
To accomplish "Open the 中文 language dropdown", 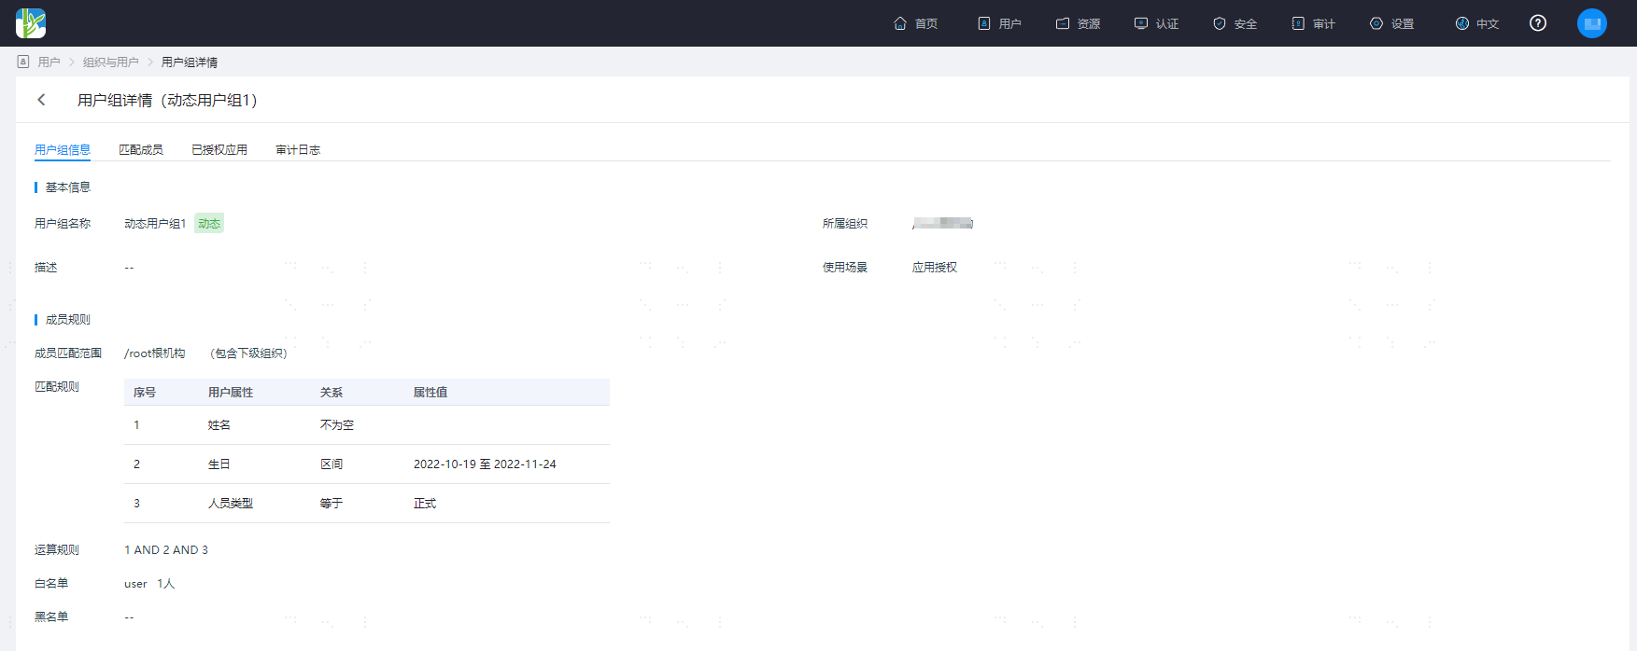I will click(x=1477, y=23).
